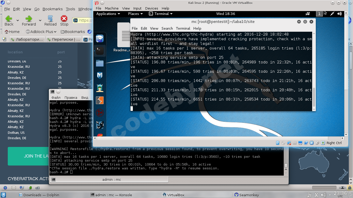Viewport: 353px width, 198px height.
Task: Launch Armitage from Kali dock
Action: coord(100,88)
